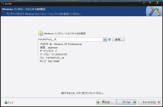Select the バージョン: 5.1.2600.2180 row
Viewport: 163px width, 107px height.
(53, 54)
